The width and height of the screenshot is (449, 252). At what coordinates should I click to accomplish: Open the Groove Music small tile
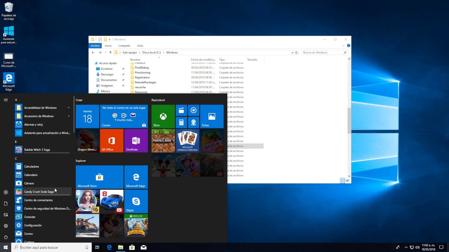point(193,110)
